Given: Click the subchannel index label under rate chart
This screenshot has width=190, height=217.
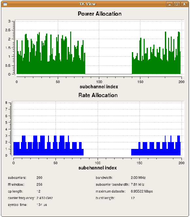Looking at the screenshot, I should (x=98, y=168).
